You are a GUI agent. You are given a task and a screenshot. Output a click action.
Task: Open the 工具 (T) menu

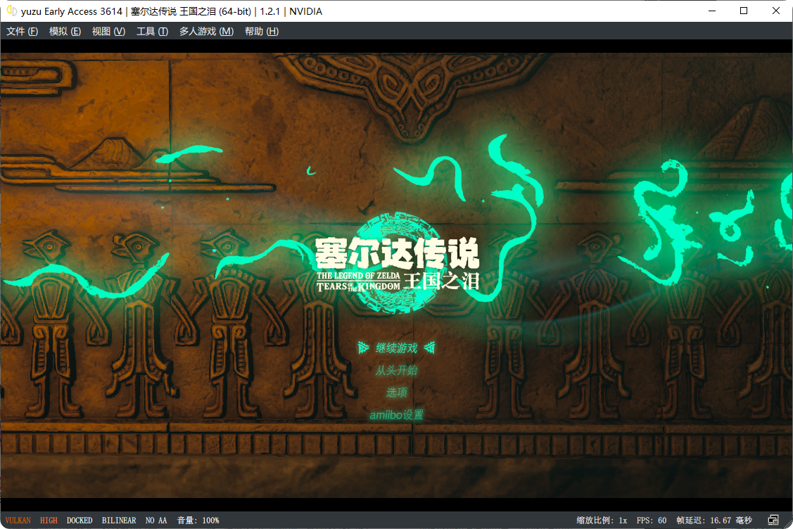pyautogui.click(x=152, y=32)
